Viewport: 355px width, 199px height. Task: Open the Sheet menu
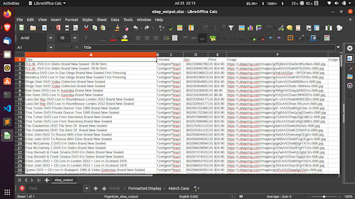click(102, 20)
